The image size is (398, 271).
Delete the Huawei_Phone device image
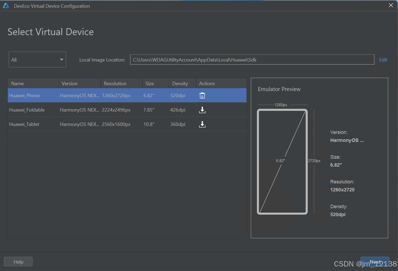pyautogui.click(x=202, y=96)
